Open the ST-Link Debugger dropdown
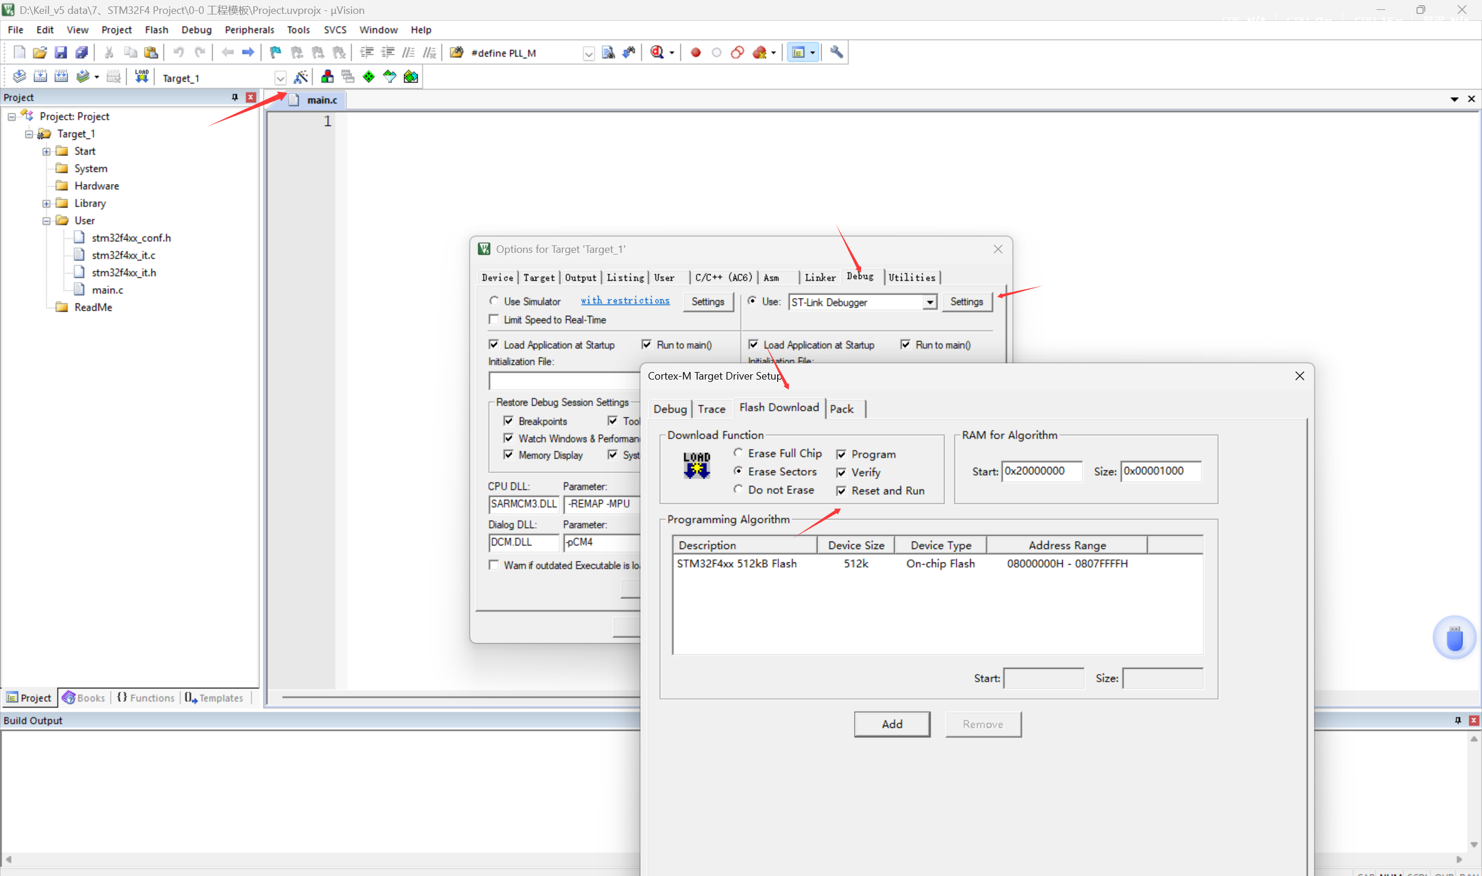Image resolution: width=1482 pixels, height=876 pixels. click(x=930, y=302)
